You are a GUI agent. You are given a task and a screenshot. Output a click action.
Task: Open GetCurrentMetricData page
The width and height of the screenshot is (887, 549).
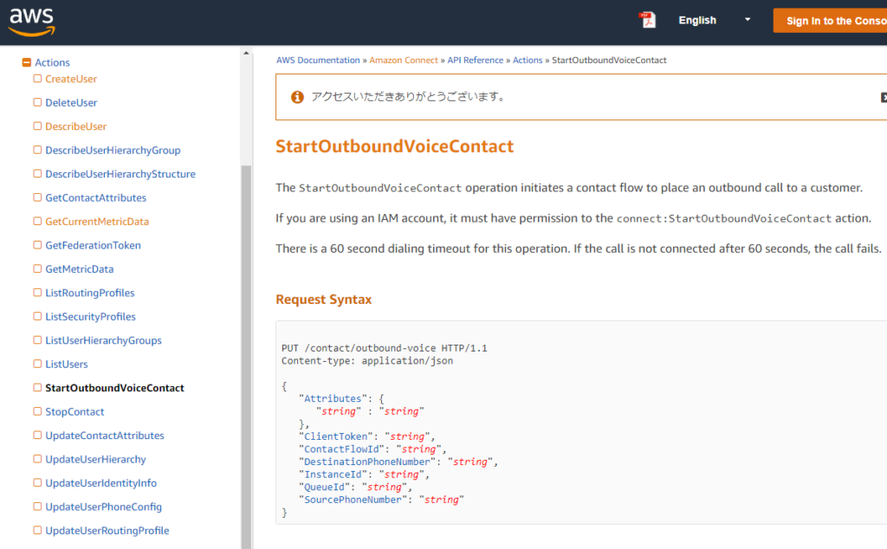[97, 221]
